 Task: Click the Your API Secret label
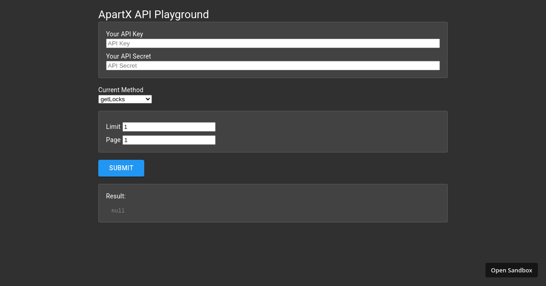click(128, 56)
